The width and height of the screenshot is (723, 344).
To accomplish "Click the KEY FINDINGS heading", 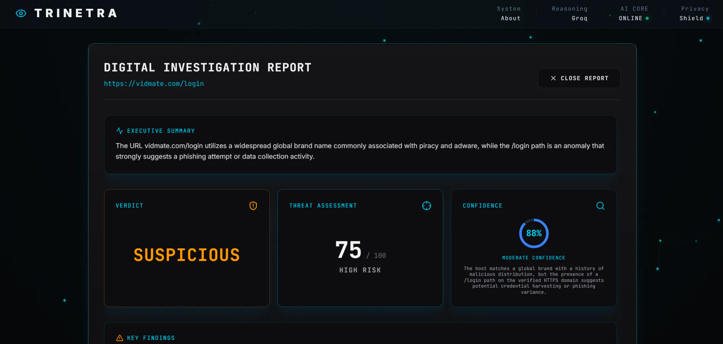I will [x=151, y=338].
